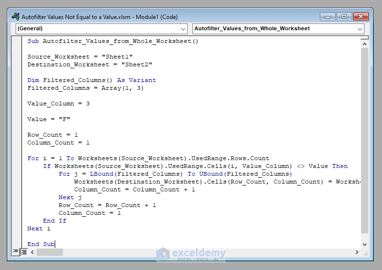
Task: Minimize the Module1 code window
Action: point(328,17)
